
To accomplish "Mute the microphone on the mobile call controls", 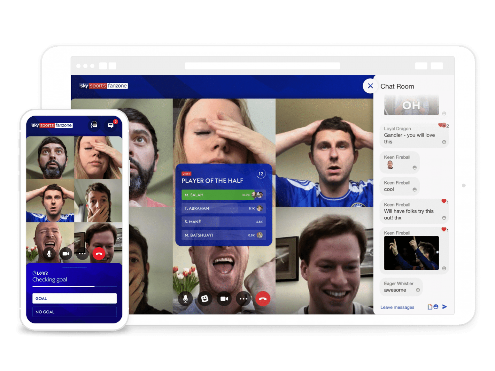I will tap(49, 254).
